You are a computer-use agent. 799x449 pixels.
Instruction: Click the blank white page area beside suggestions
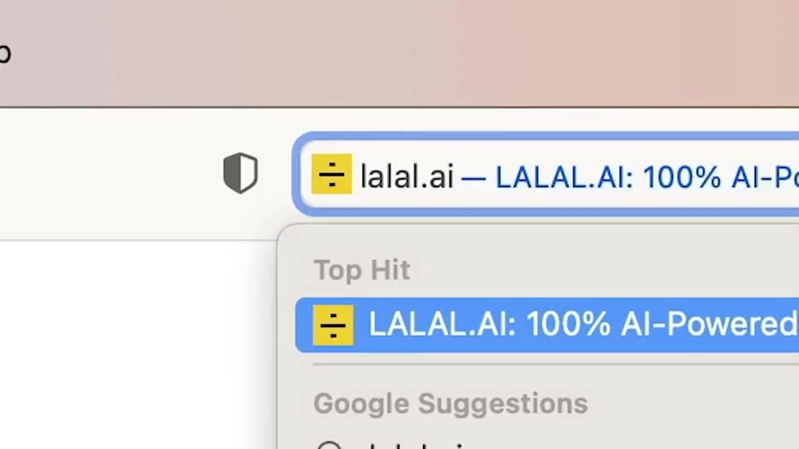click(133, 346)
